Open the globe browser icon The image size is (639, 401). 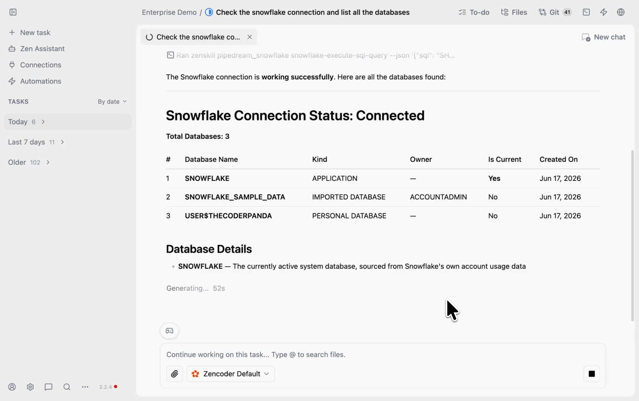click(x=621, y=12)
